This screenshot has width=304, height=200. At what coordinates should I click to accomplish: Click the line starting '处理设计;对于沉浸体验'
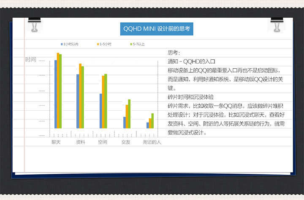coord(226,115)
